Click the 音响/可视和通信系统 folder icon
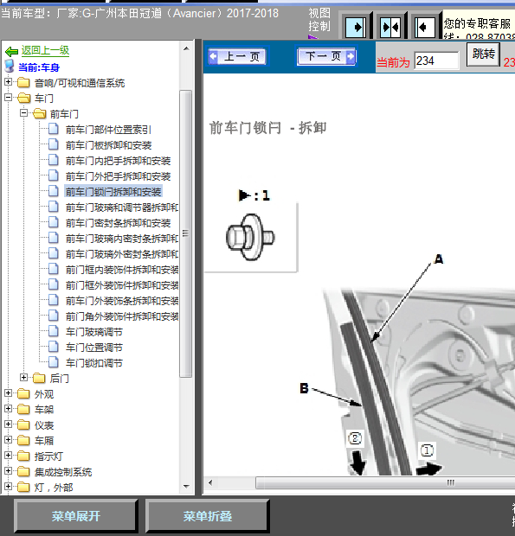This screenshot has height=536, width=515. pyautogui.click(x=23, y=82)
